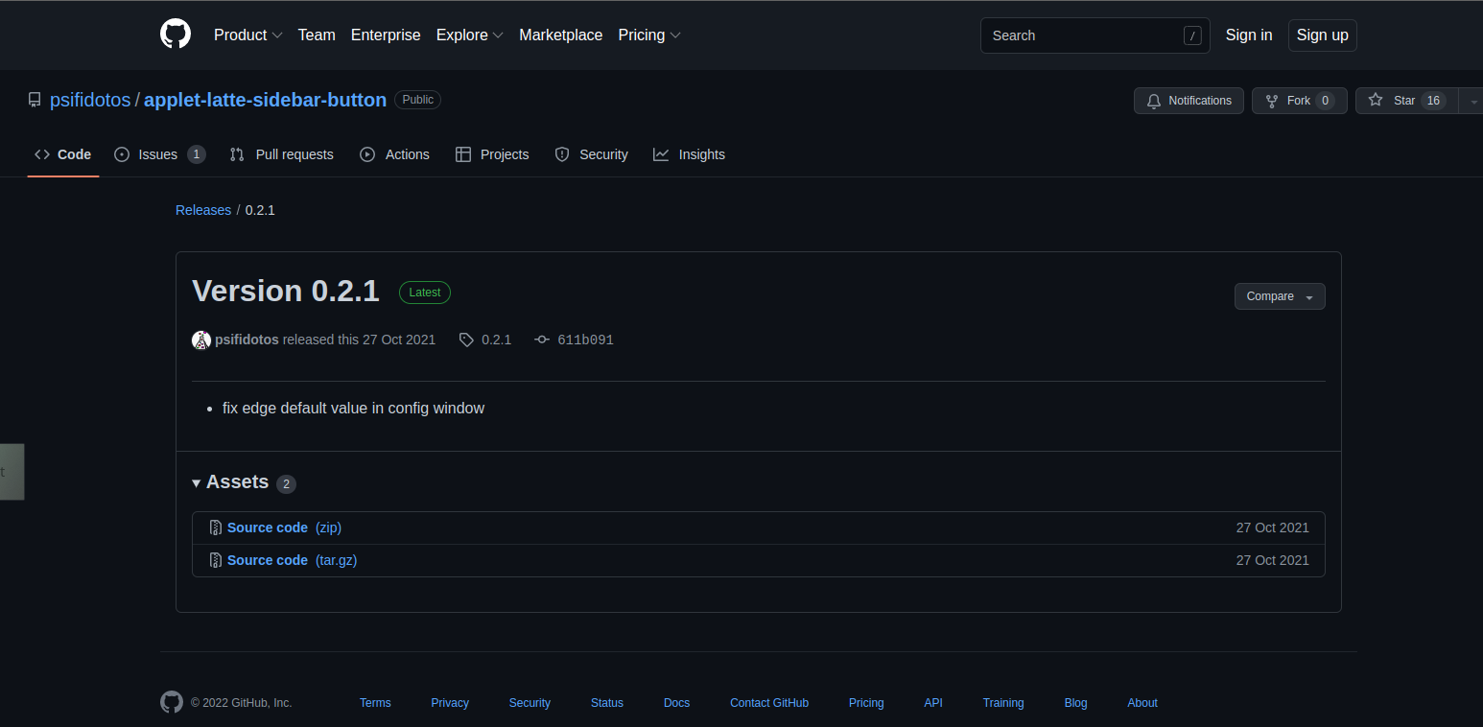Click the slash shortcut key icon in search

click(1192, 35)
